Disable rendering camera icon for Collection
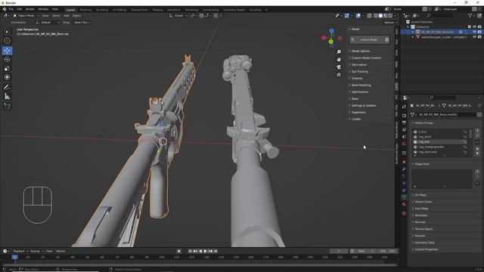 click(x=479, y=27)
